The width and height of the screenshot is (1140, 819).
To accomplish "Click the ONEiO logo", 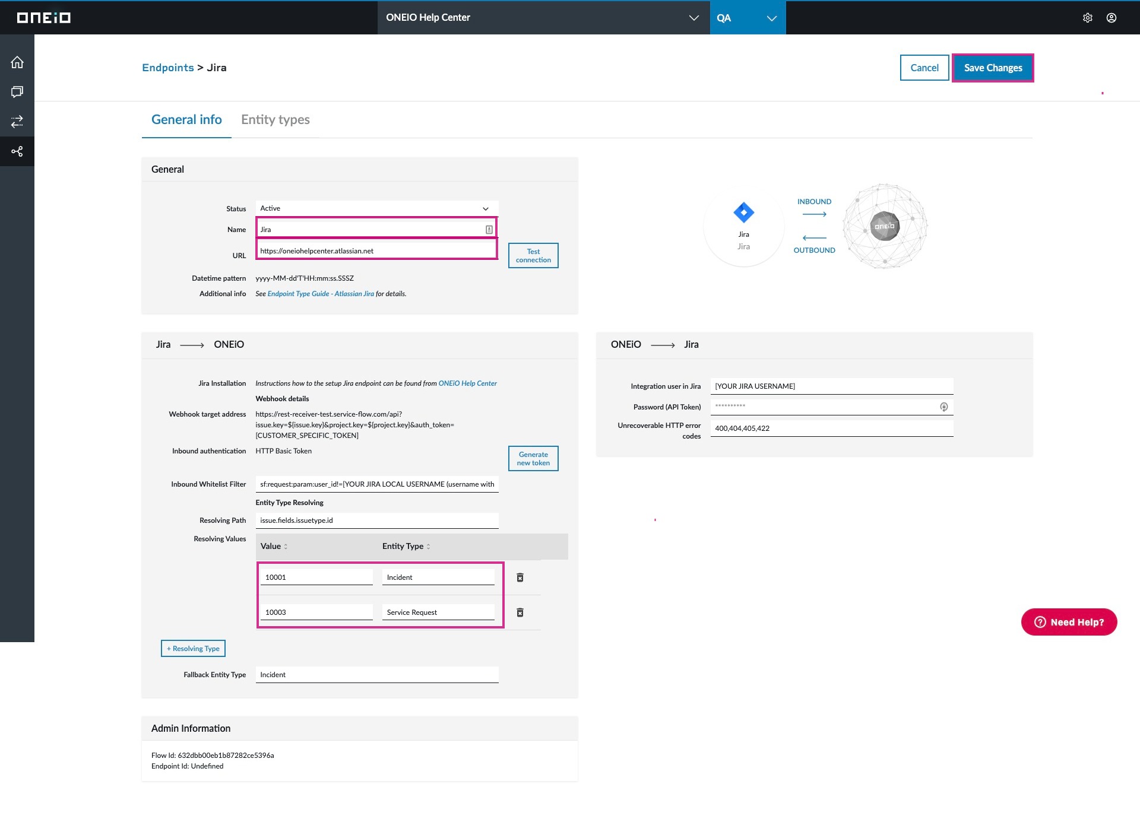I will pos(44,18).
